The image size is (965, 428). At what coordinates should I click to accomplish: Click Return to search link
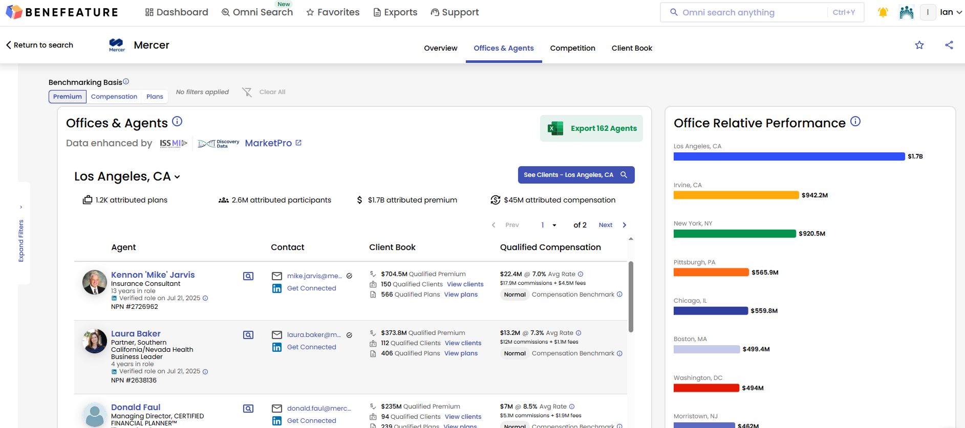(39, 45)
